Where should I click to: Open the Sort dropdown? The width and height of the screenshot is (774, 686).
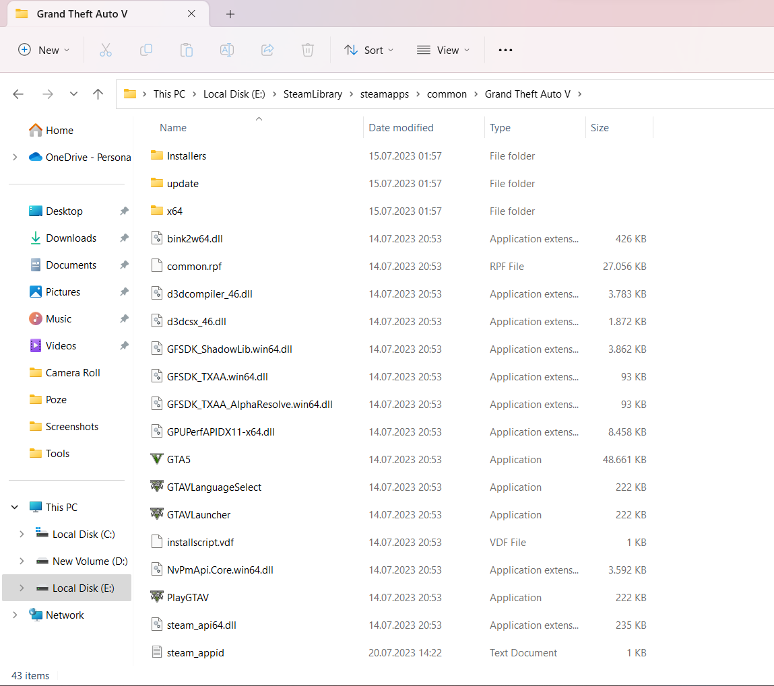tap(369, 50)
